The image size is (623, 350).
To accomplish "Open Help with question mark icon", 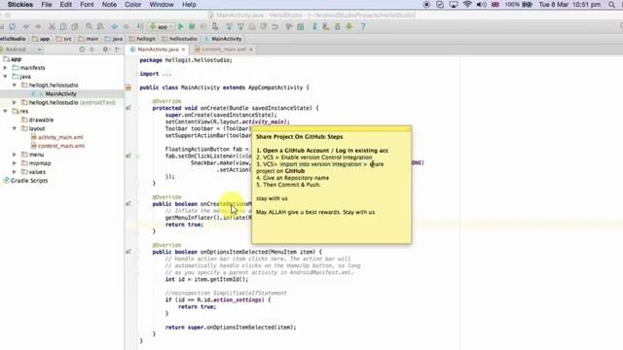I will [x=363, y=26].
